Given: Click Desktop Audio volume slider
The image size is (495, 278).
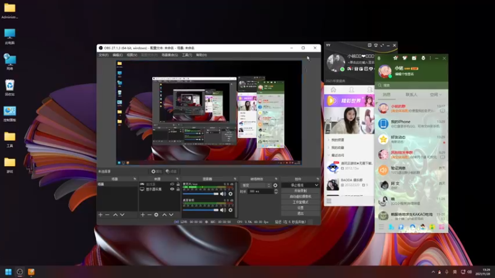Looking at the screenshot, I should coord(200,210).
